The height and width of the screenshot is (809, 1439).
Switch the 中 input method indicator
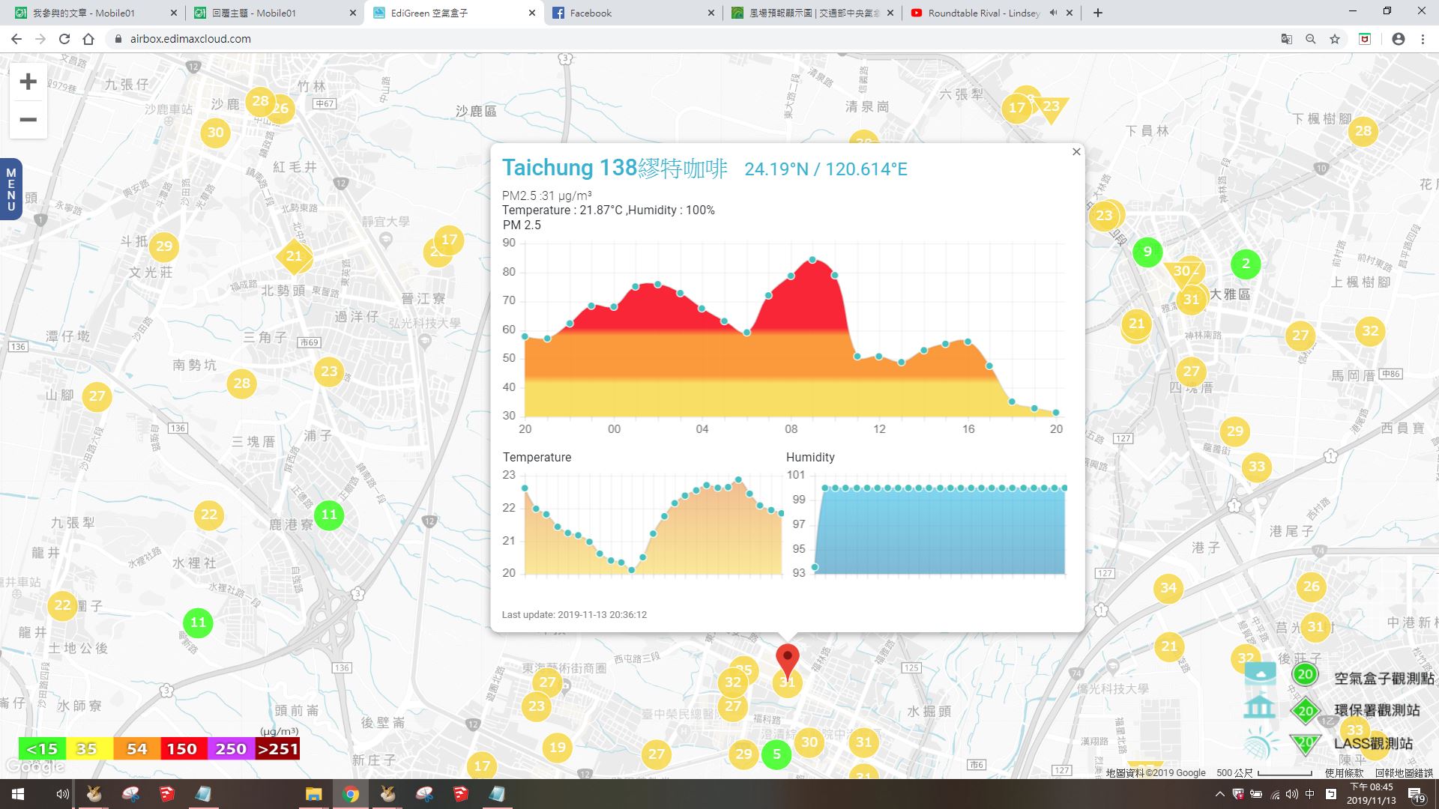pyautogui.click(x=1310, y=794)
